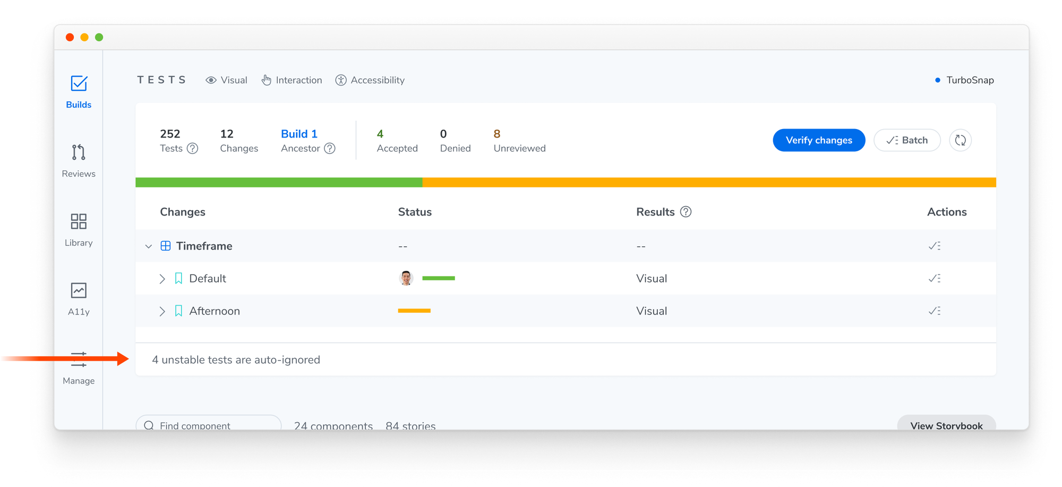Click reviewer avatar in Default row

tap(406, 278)
